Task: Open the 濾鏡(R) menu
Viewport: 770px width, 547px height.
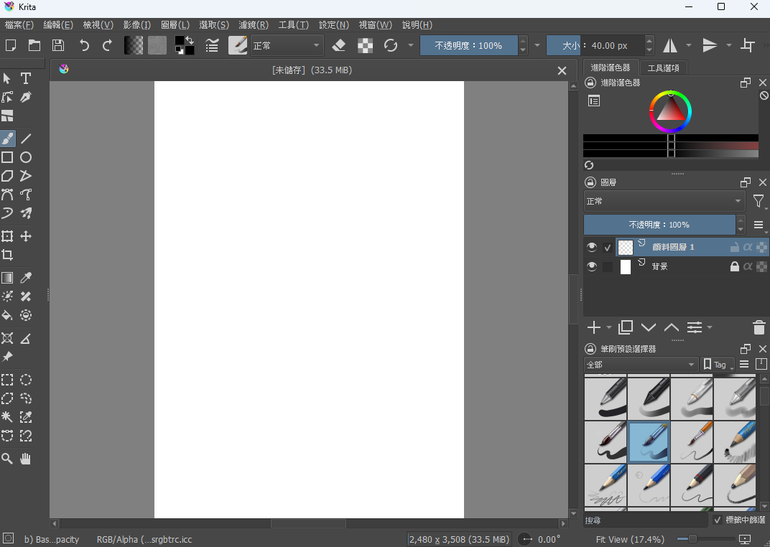Action: (x=254, y=25)
